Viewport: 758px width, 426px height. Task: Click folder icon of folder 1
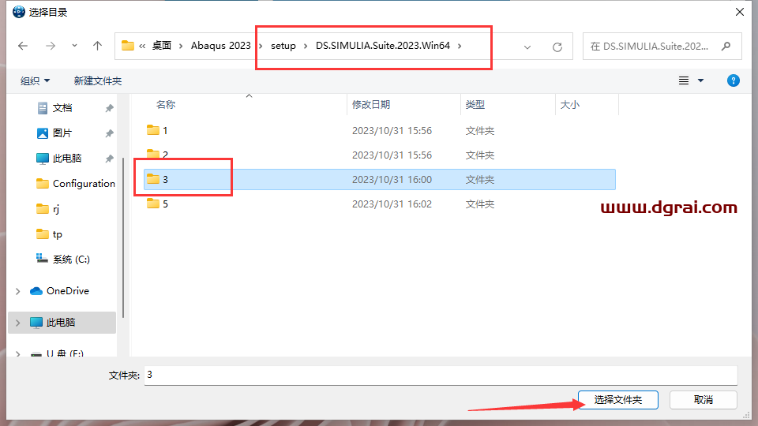coord(152,130)
